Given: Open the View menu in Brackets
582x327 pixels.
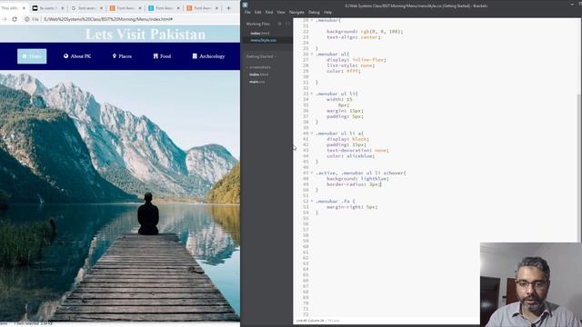Looking at the screenshot, I should 281,12.
